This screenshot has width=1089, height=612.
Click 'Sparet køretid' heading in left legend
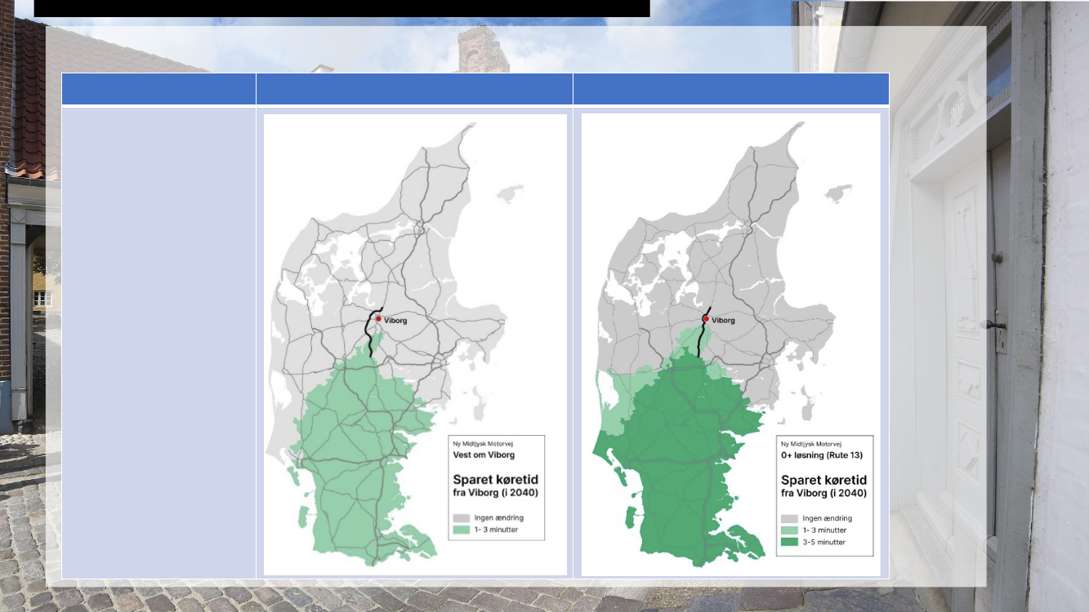coord(495,479)
